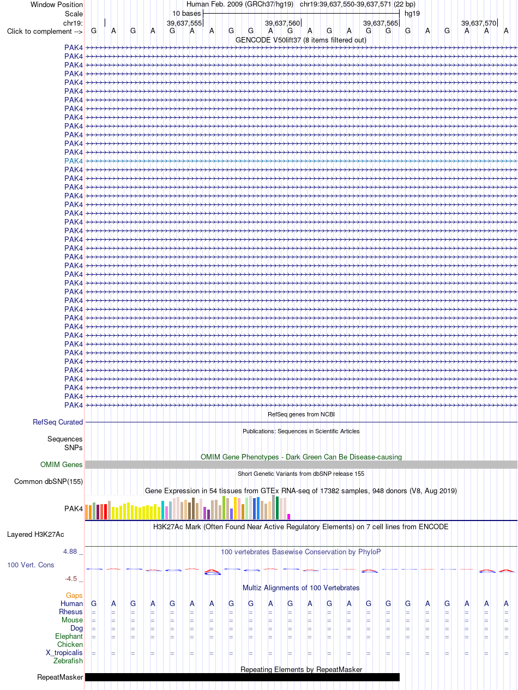Click the RefSeq Curated intron line
This screenshot has height=690, width=518.
click(x=301, y=422)
